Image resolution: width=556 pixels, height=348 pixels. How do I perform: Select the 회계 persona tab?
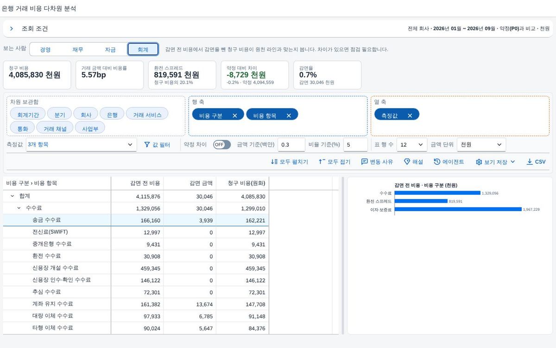143,50
